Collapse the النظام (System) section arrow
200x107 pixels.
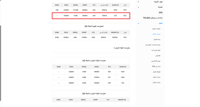138,23
